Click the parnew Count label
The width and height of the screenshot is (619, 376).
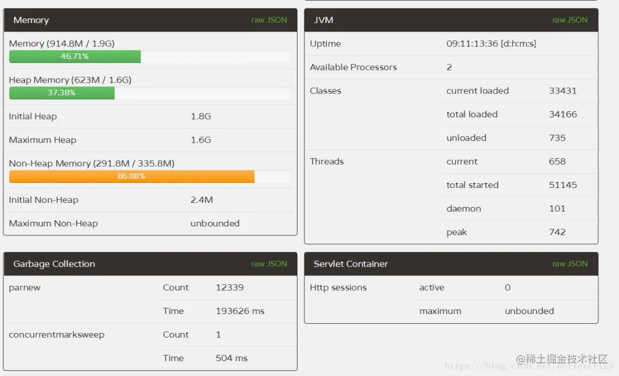pos(176,288)
